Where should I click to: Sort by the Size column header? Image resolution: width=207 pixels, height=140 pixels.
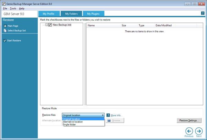pos(129,26)
